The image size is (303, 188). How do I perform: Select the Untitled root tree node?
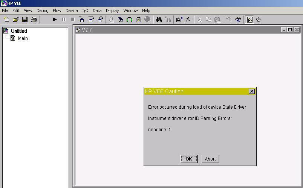tap(19, 31)
